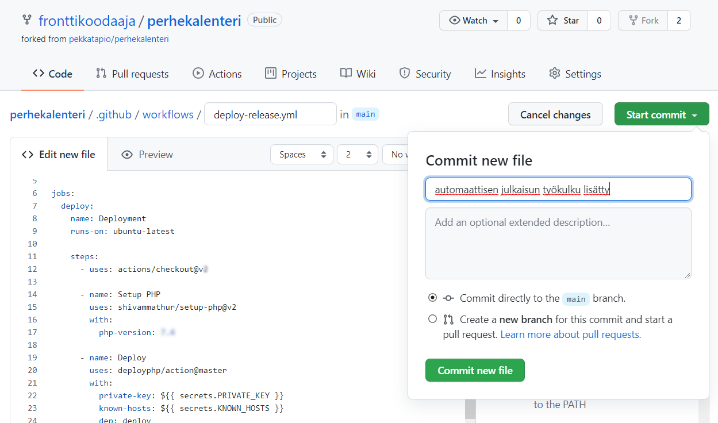Open the Security tab
Image resolution: width=718 pixels, height=423 pixels.
click(x=425, y=74)
